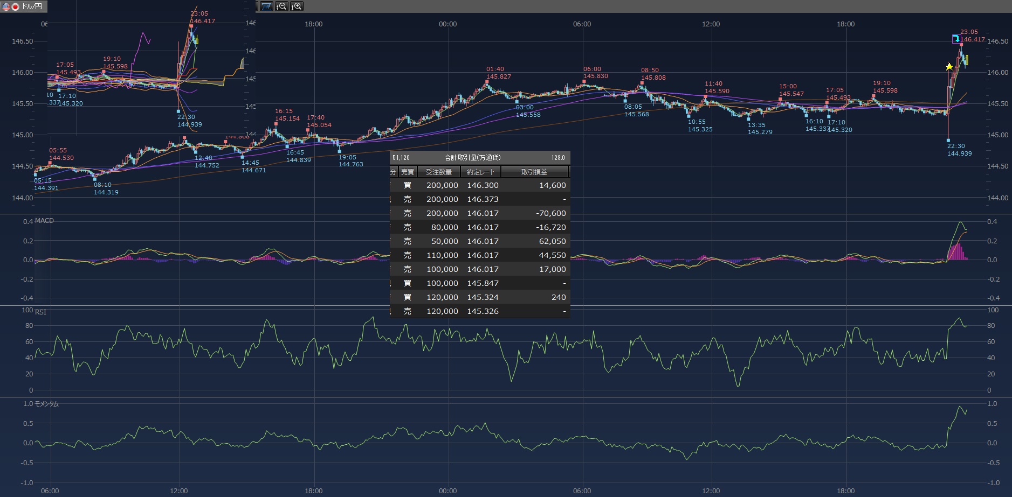1012x497 pixels.
Task: Select the trade row with 62,050 profit
Action: [x=480, y=241]
